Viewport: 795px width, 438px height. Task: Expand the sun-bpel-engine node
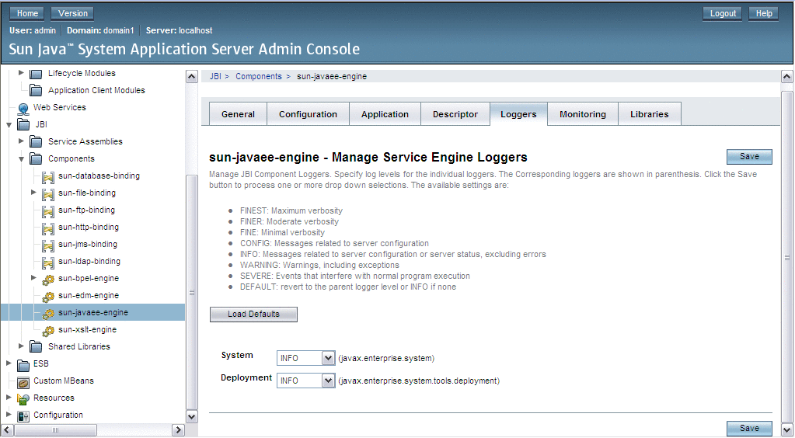(x=33, y=278)
